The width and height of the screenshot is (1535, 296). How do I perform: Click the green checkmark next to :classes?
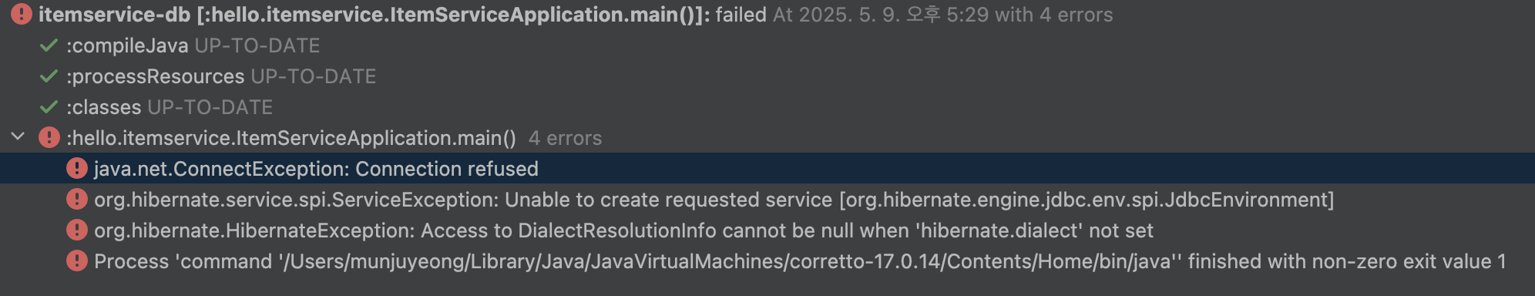coord(49,107)
